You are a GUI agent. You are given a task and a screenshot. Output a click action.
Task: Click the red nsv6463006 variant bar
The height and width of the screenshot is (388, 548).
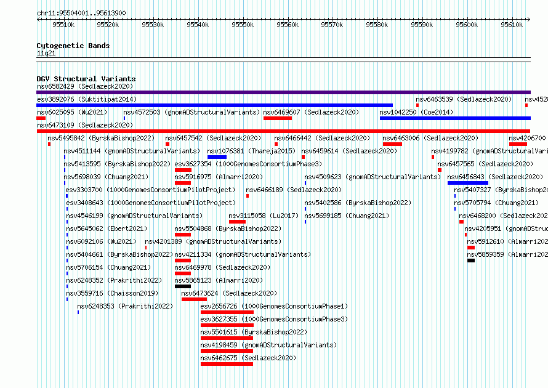(392, 144)
